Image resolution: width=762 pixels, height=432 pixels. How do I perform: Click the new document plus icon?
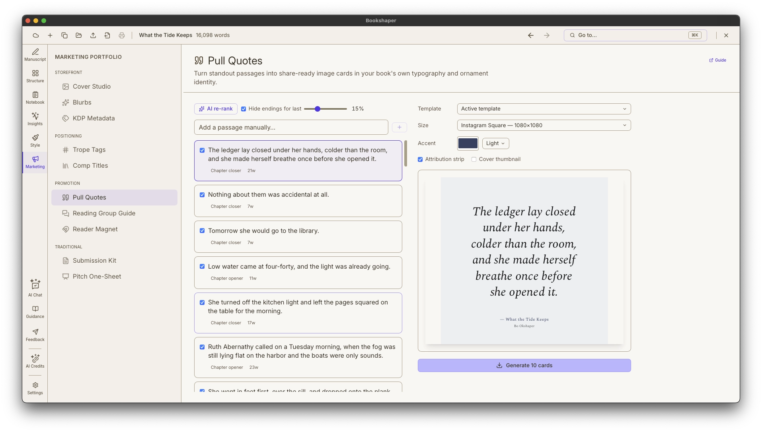[50, 35]
